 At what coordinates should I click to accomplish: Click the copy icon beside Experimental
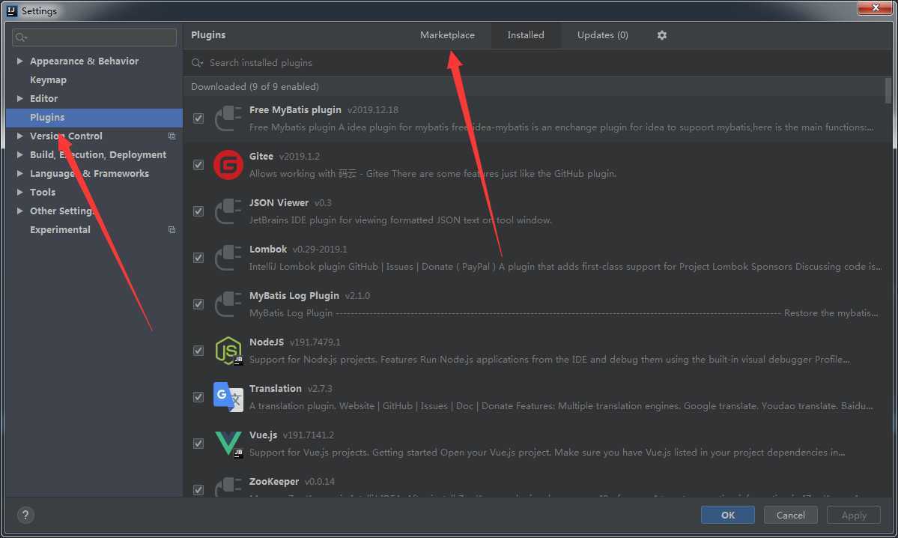pyautogui.click(x=172, y=230)
